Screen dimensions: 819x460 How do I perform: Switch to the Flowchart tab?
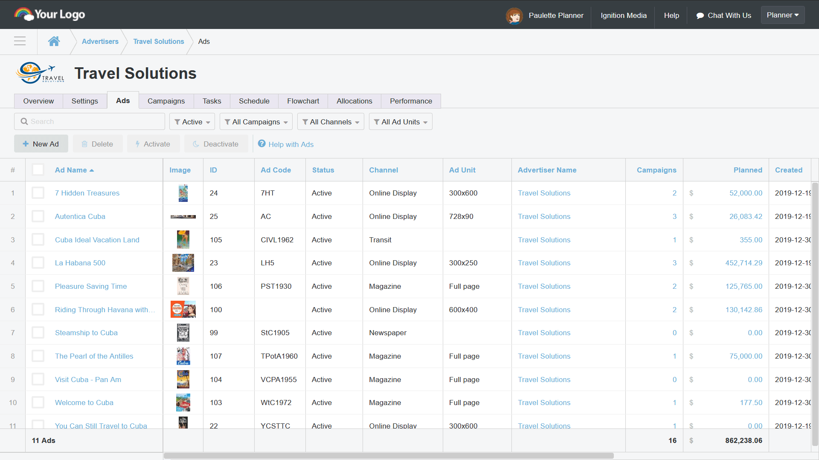pyautogui.click(x=303, y=101)
